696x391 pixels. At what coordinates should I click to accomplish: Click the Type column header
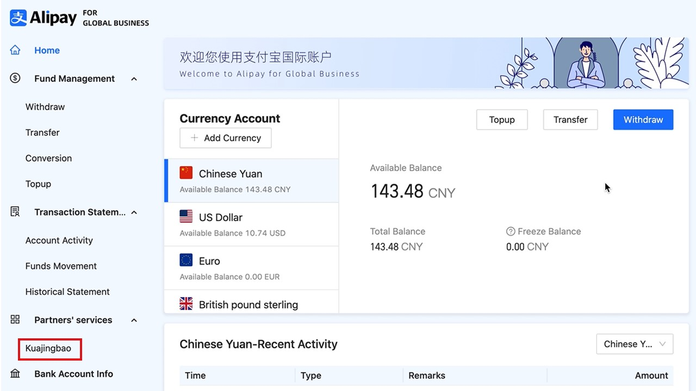pyautogui.click(x=311, y=375)
